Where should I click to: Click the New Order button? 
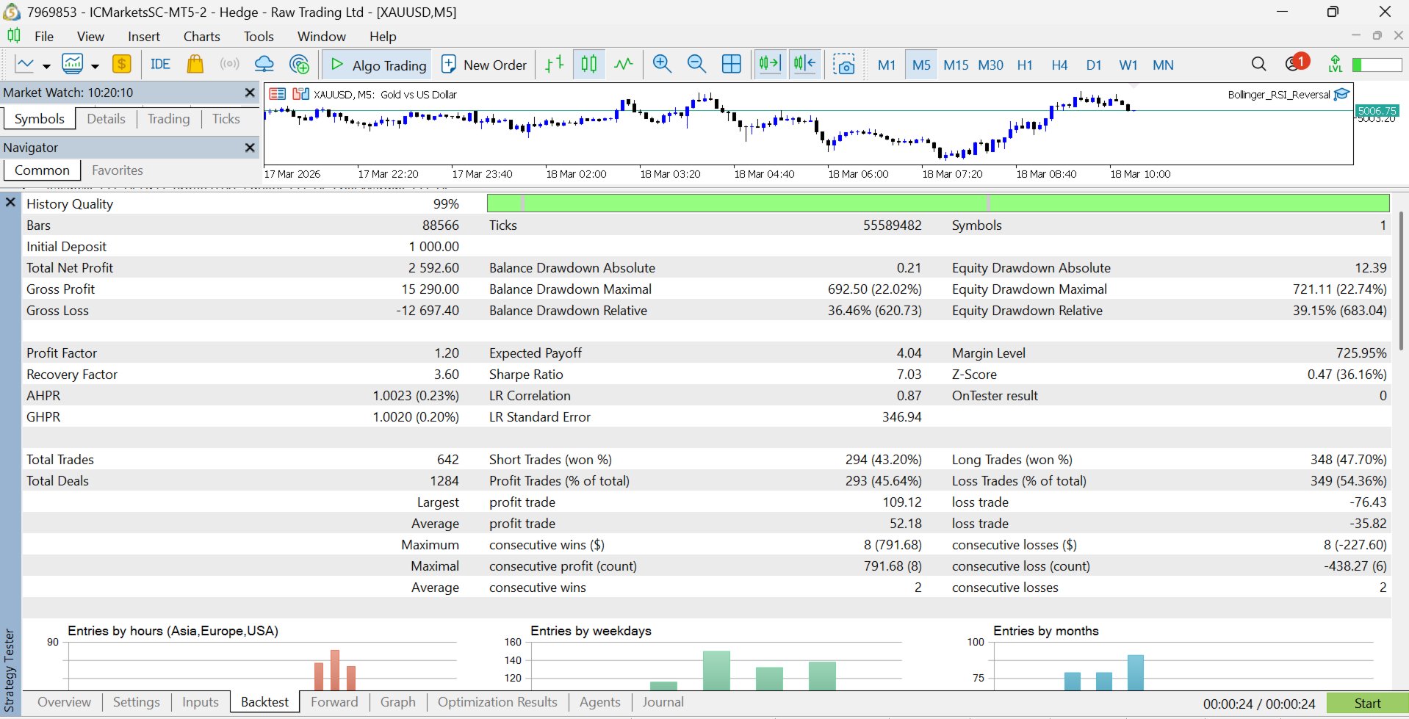(484, 65)
